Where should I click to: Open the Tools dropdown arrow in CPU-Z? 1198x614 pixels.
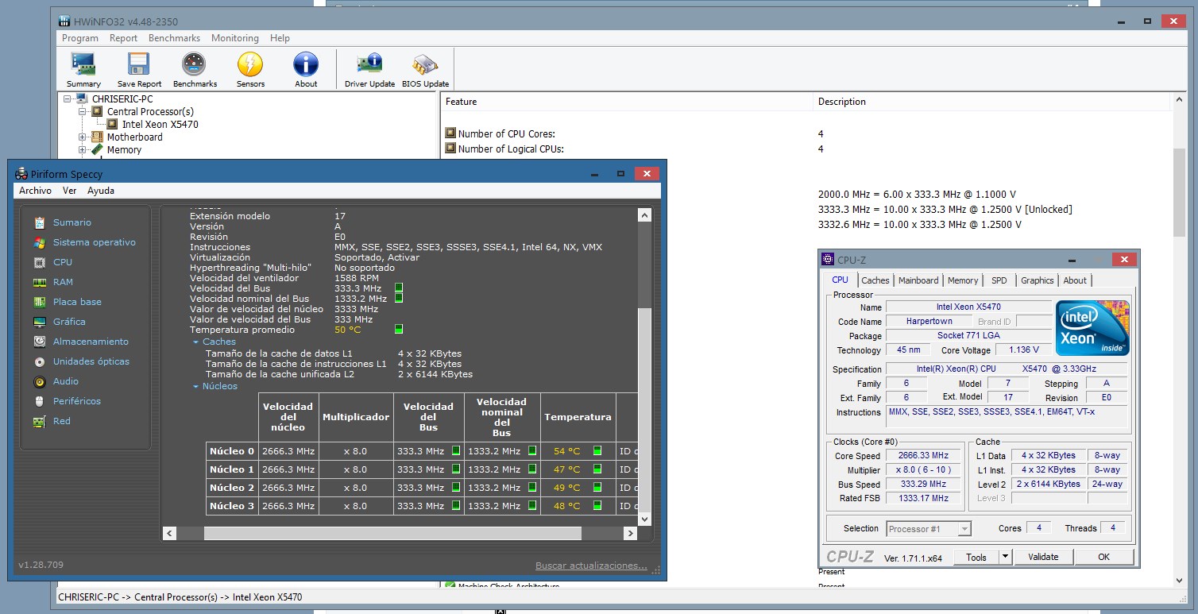pos(1005,557)
